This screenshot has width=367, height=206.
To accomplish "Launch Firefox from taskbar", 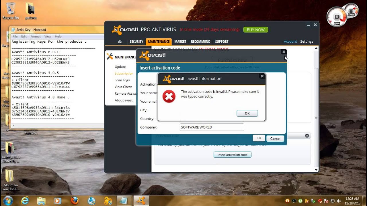I will tap(75, 201).
